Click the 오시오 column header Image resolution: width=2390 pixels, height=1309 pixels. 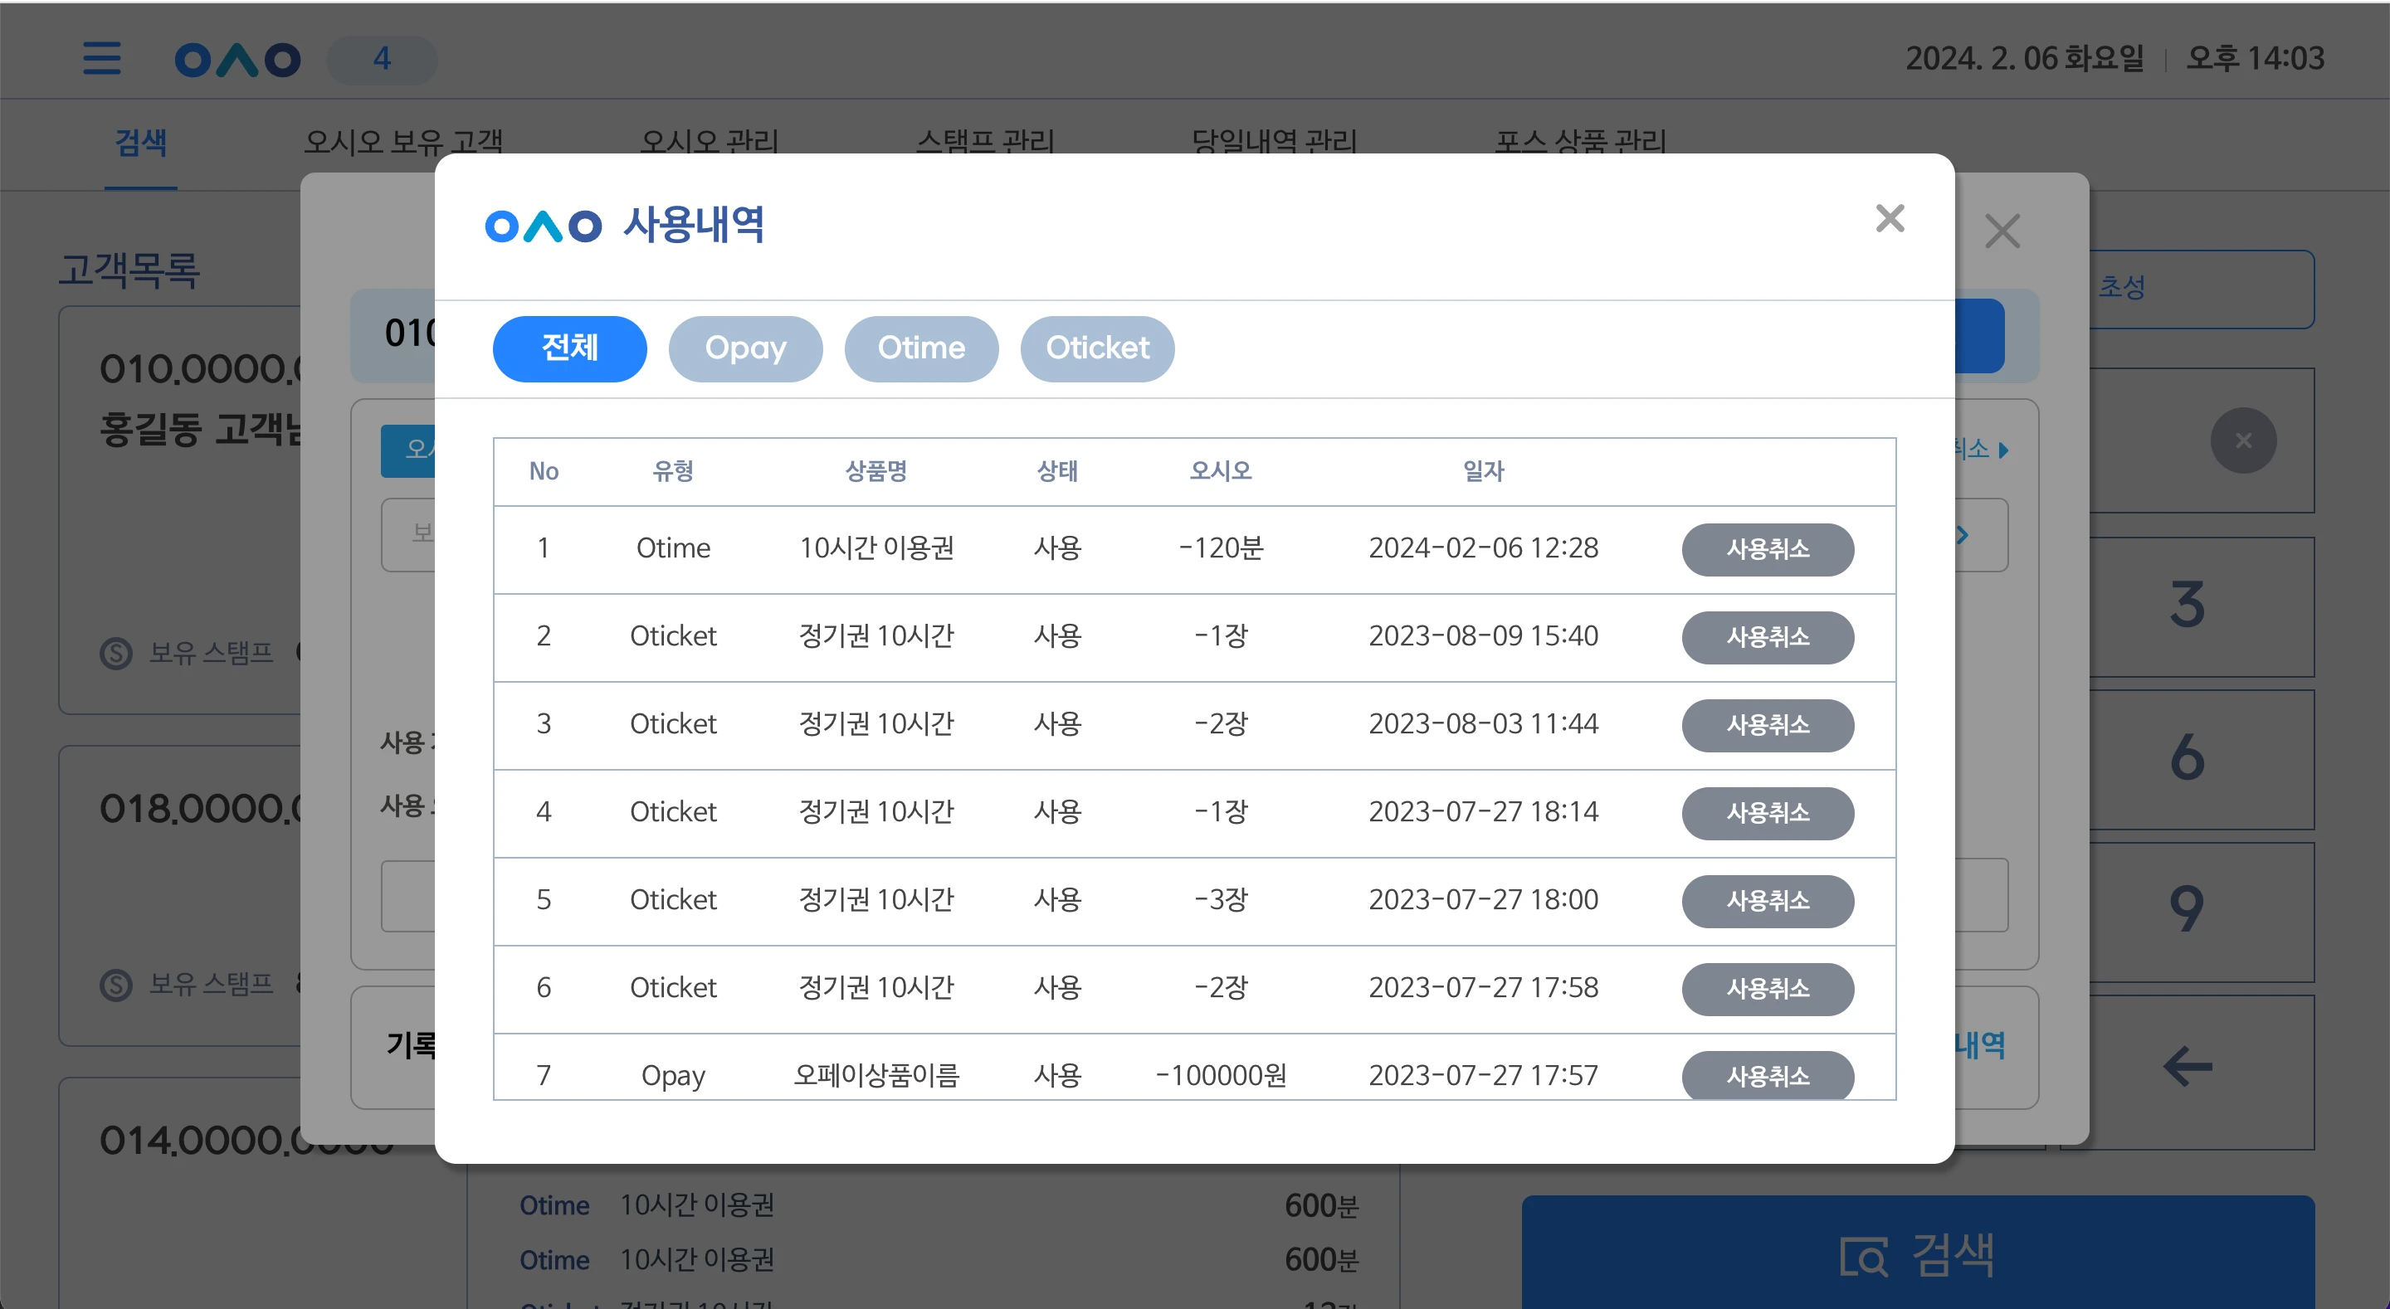pos(1221,471)
